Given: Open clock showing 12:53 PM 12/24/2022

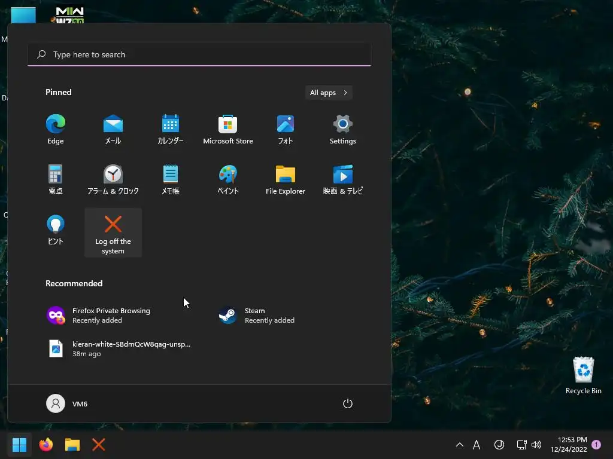Looking at the screenshot, I should (x=569, y=445).
